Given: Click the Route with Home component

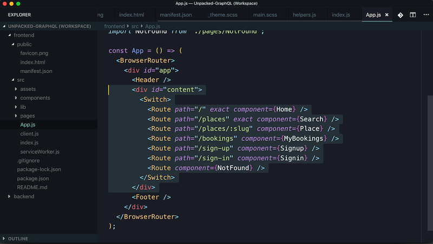Looking at the screenshot, I should click(x=227, y=110).
